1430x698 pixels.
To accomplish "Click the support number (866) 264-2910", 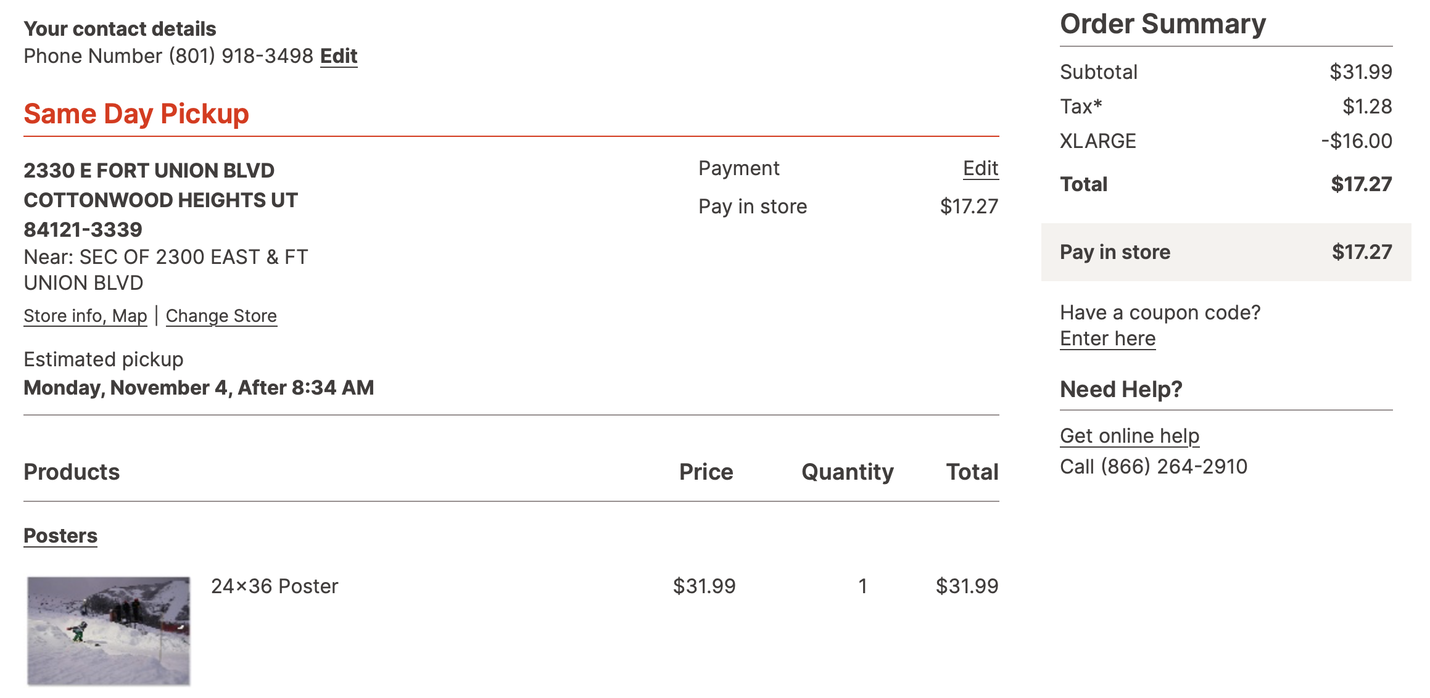I will tap(1174, 467).
